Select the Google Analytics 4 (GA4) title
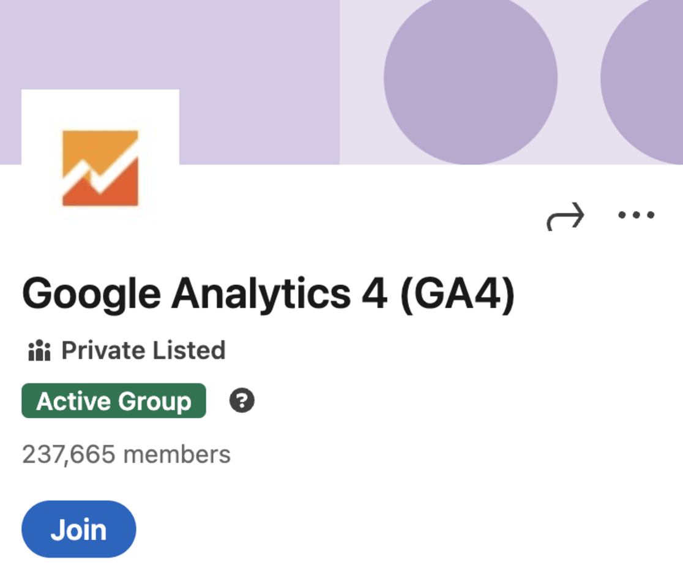Image resolution: width=683 pixels, height=573 pixels. click(x=269, y=294)
